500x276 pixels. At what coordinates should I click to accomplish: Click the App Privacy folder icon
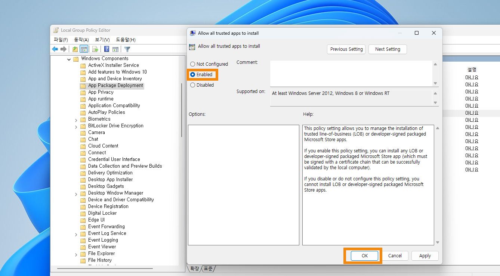click(83, 92)
